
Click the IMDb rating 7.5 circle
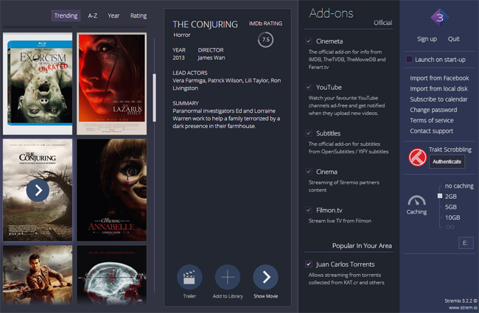click(x=265, y=40)
